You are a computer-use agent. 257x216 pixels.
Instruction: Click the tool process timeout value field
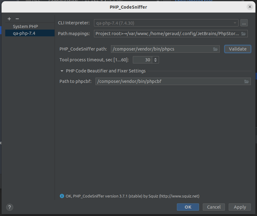click(x=142, y=60)
